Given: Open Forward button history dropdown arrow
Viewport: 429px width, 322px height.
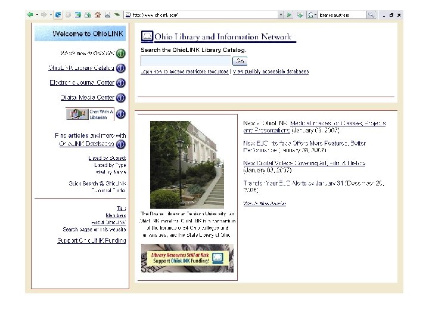Looking at the screenshot, I should [x=51, y=15].
